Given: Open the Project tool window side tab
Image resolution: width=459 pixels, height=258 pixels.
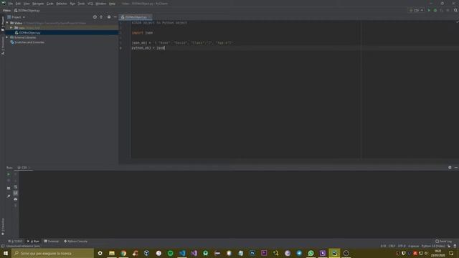Looking at the screenshot, I should pyautogui.click(x=3, y=24).
